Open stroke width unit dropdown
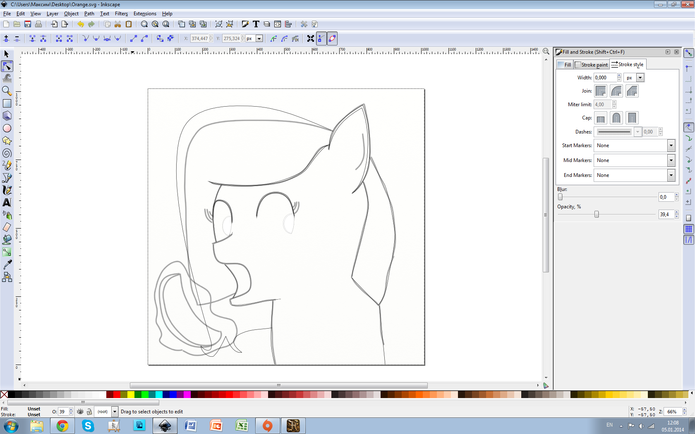The height and width of the screenshot is (434, 695). 640,78
